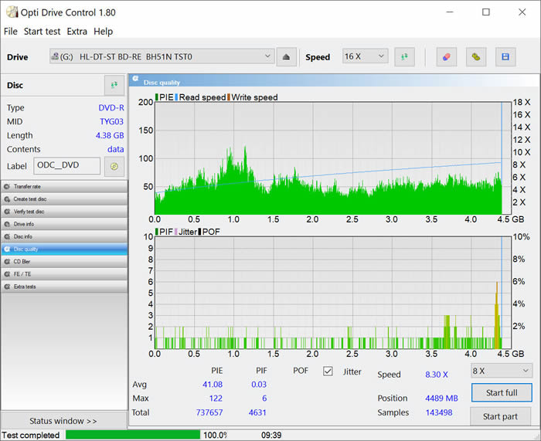Image resolution: width=541 pixels, height=441 pixels.
Task: Open the 8 X test speed dropdown
Action: [x=525, y=371]
